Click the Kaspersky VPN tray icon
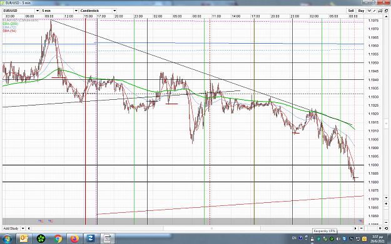Screen dimensions: 391x244 [312, 239]
